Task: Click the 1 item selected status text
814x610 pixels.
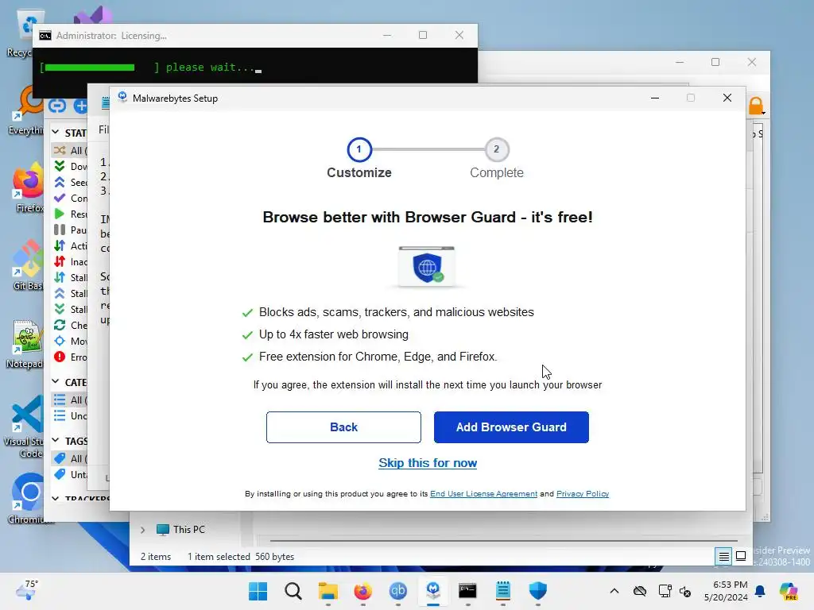Action: [x=219, y=557]
